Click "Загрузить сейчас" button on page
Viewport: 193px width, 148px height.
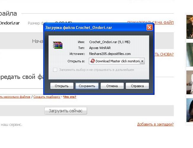pos(66,111)
